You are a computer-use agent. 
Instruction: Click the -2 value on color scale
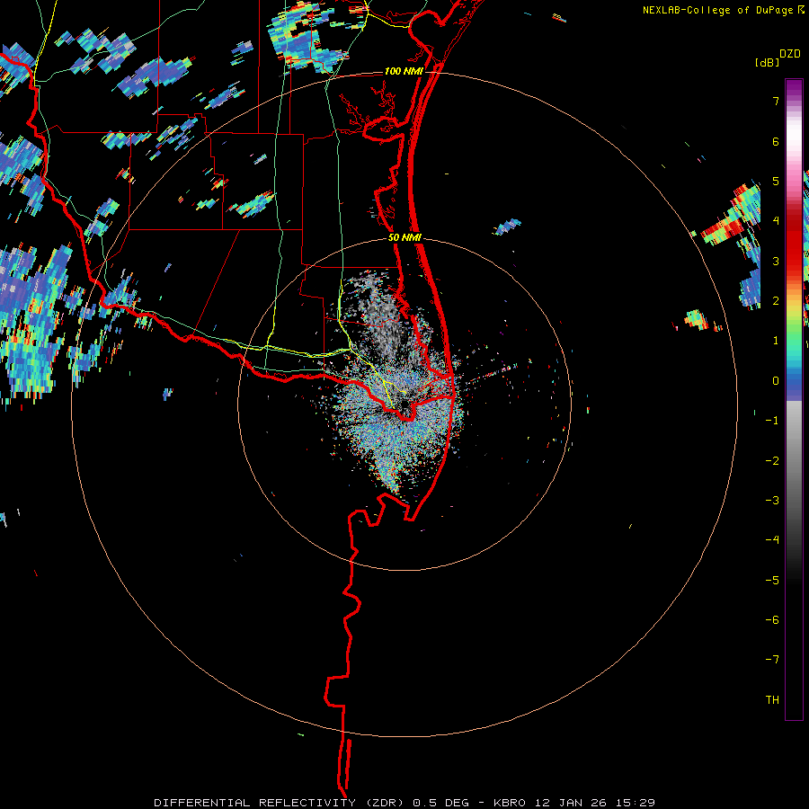coord(772,461)
